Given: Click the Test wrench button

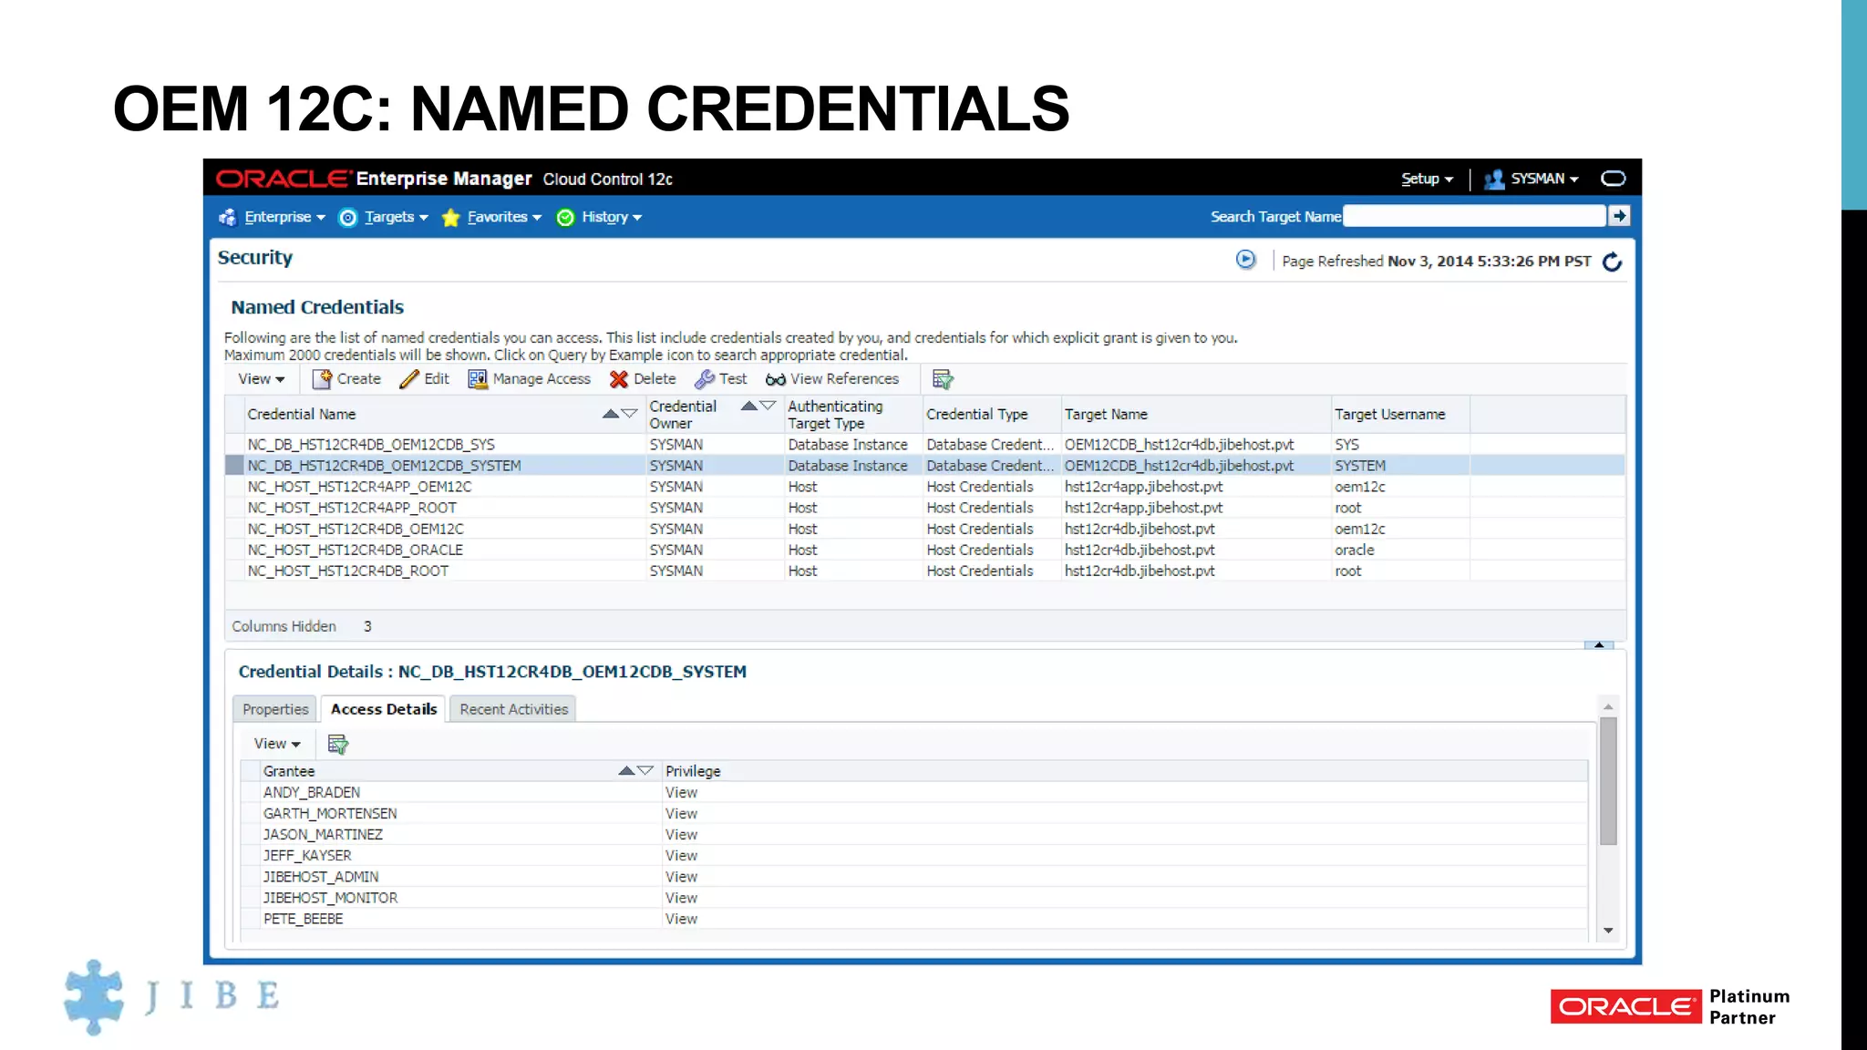Looking at the screenshot, I should [720, 379].
